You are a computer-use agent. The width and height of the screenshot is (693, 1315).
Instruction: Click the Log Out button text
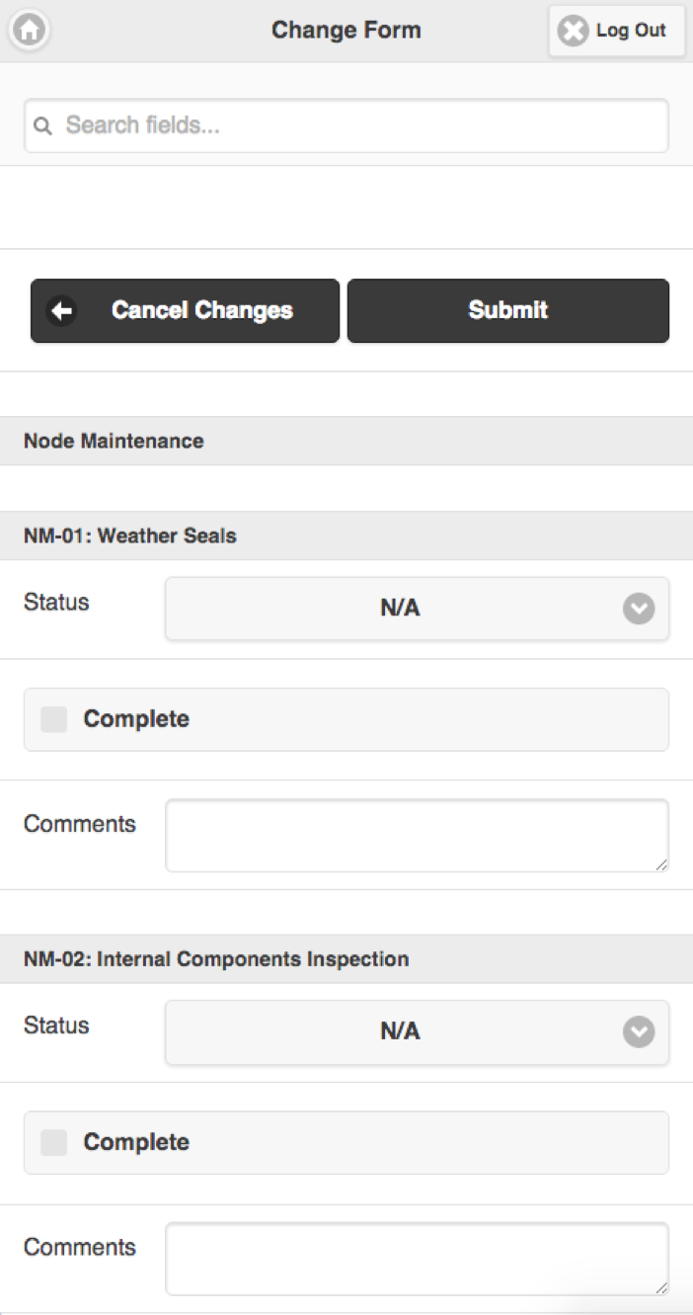click(631, 31)
